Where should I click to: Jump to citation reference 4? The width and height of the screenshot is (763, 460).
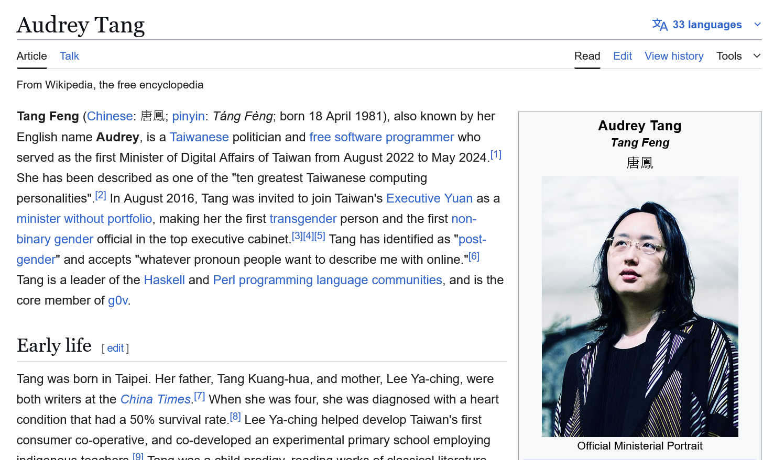(309, 236)
